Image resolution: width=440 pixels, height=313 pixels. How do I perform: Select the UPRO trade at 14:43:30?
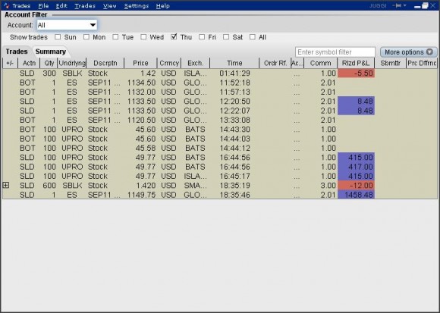[x=220, y=130]
